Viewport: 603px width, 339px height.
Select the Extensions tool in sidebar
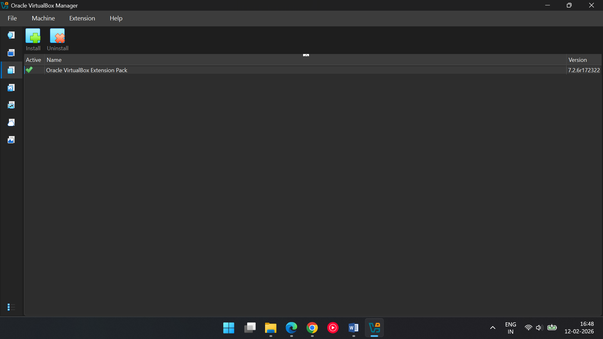click(x=11, y=70)
